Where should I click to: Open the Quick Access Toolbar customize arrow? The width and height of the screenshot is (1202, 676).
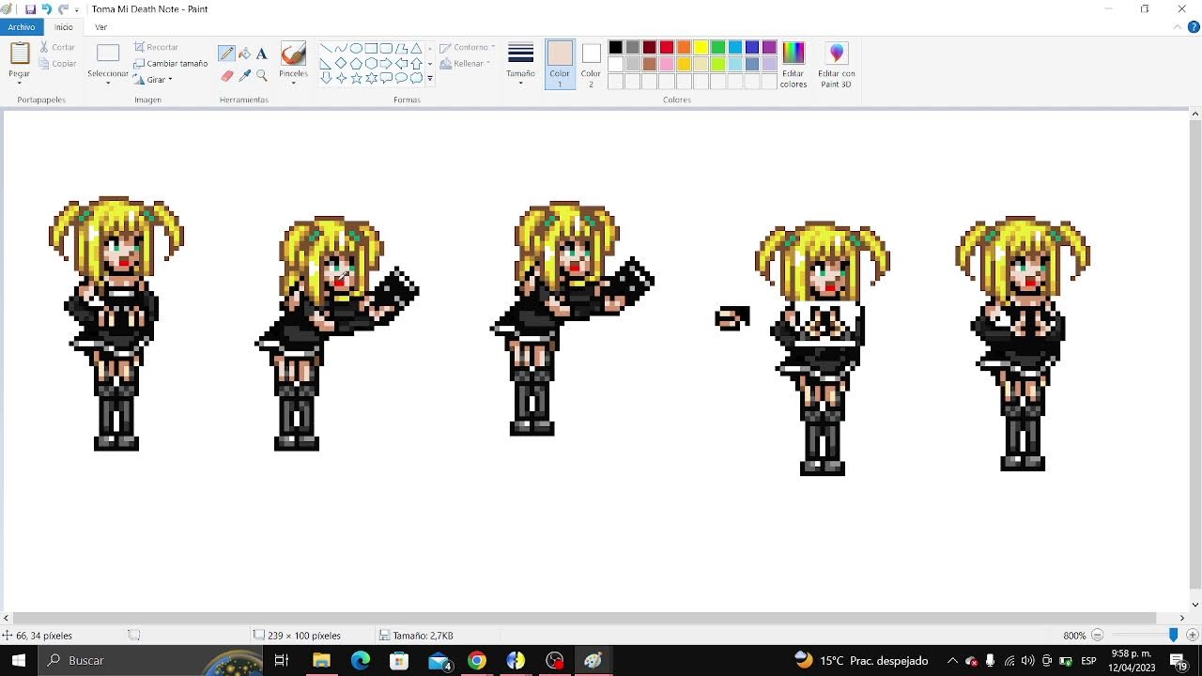[x=77, y=9]
